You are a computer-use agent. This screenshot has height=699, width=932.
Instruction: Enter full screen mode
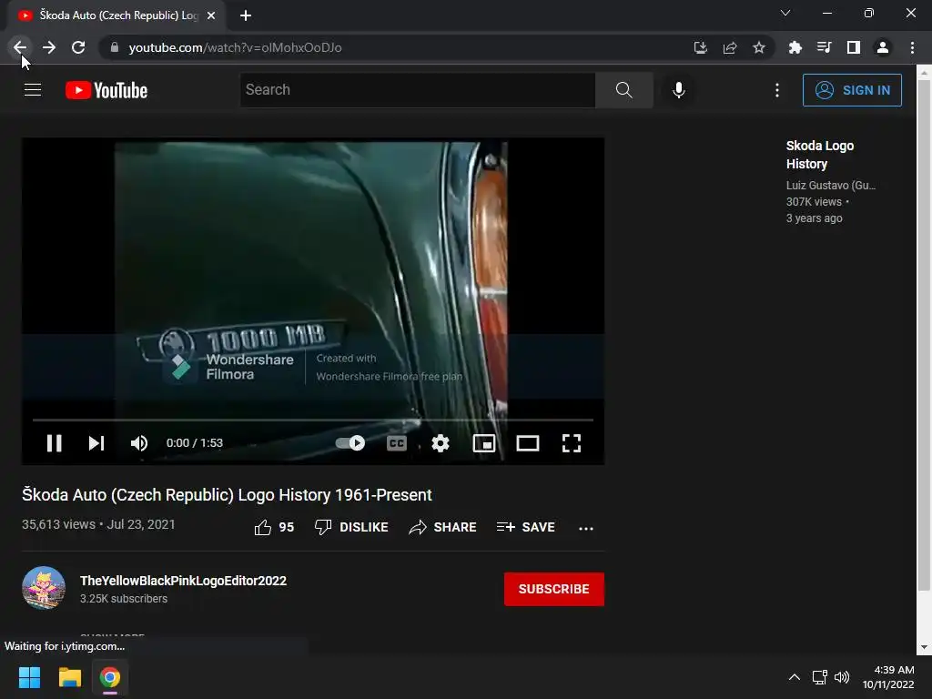click(x=572, y=443)
